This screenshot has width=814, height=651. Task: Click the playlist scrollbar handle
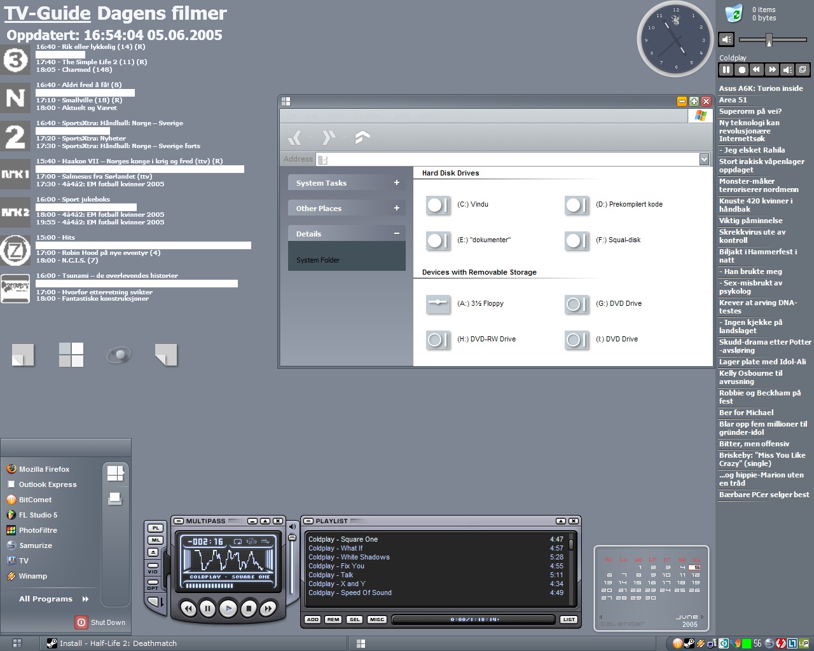tap(571, 545)
